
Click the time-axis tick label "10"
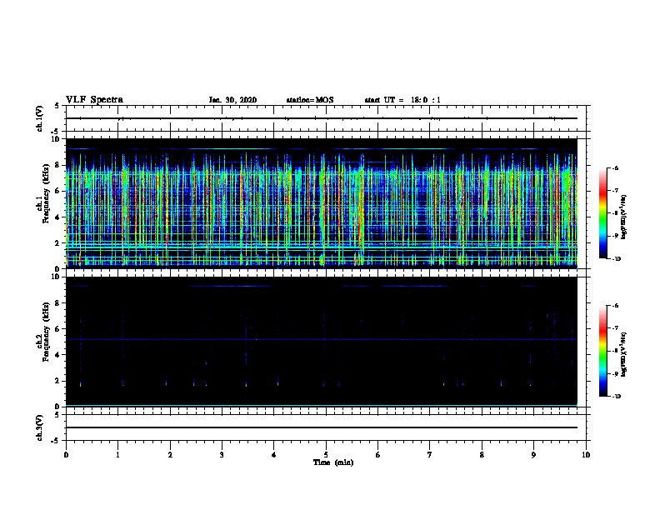pyautogui.click(x=586, y=454)
